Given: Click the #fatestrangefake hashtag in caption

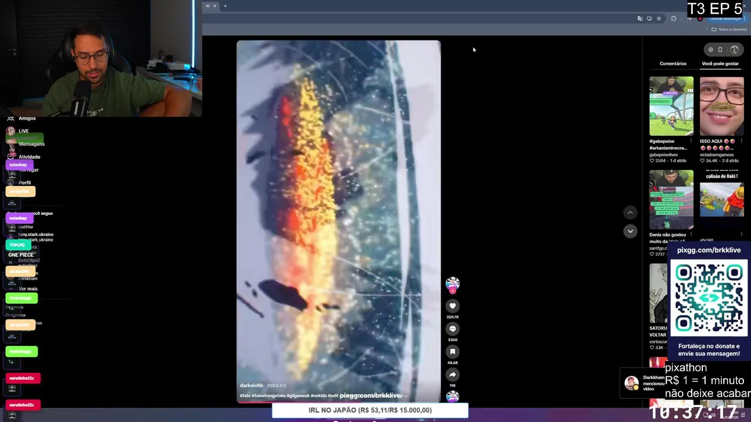Looking at the screenshot, I should 269,396.
